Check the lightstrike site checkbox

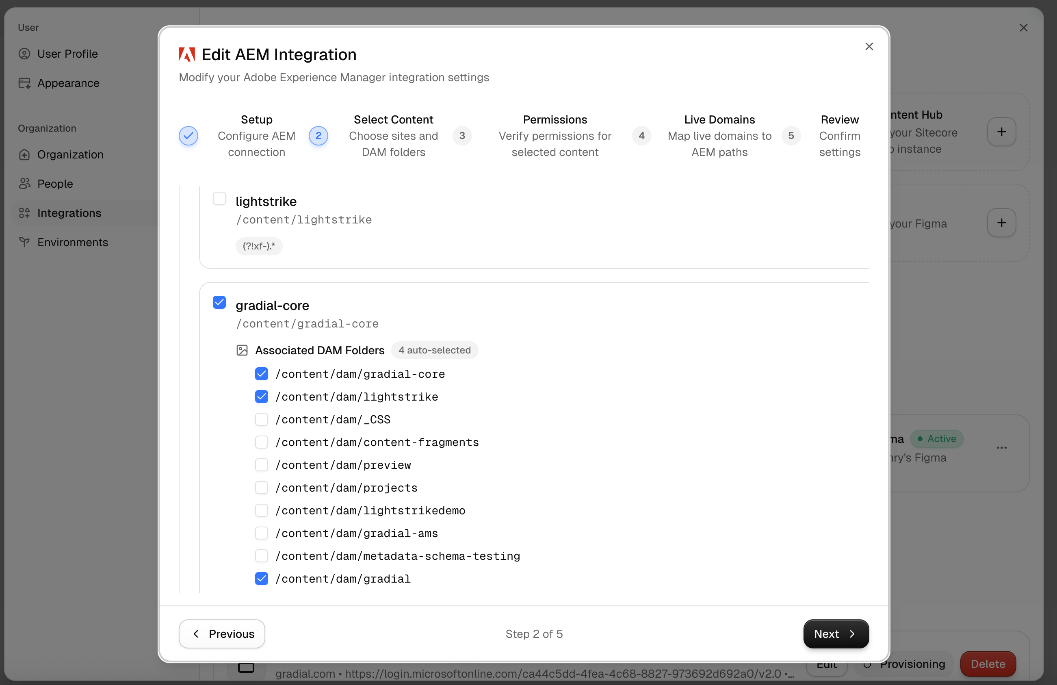tap(219, 198)
